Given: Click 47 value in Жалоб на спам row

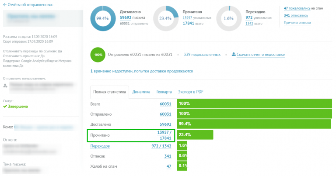Looking at the screenshot, I should pos(169,166).
